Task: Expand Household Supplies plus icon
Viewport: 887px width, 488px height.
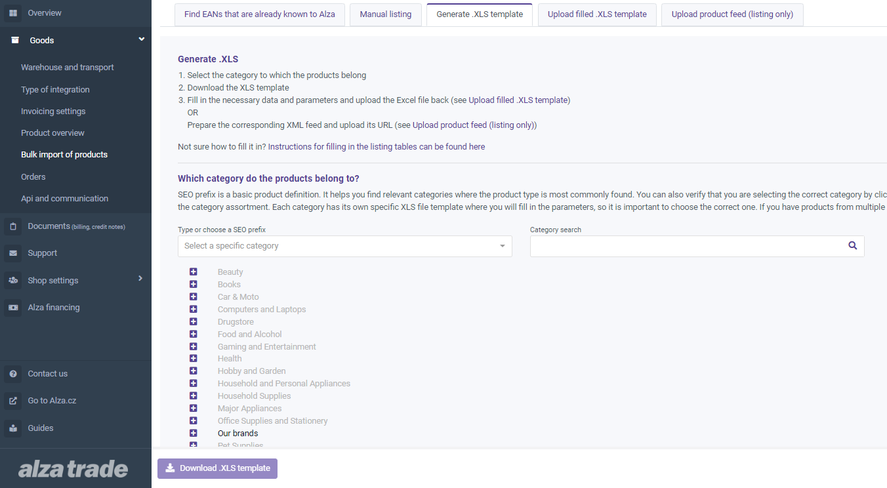Action: pyautogui.click(x=194, y=396)
